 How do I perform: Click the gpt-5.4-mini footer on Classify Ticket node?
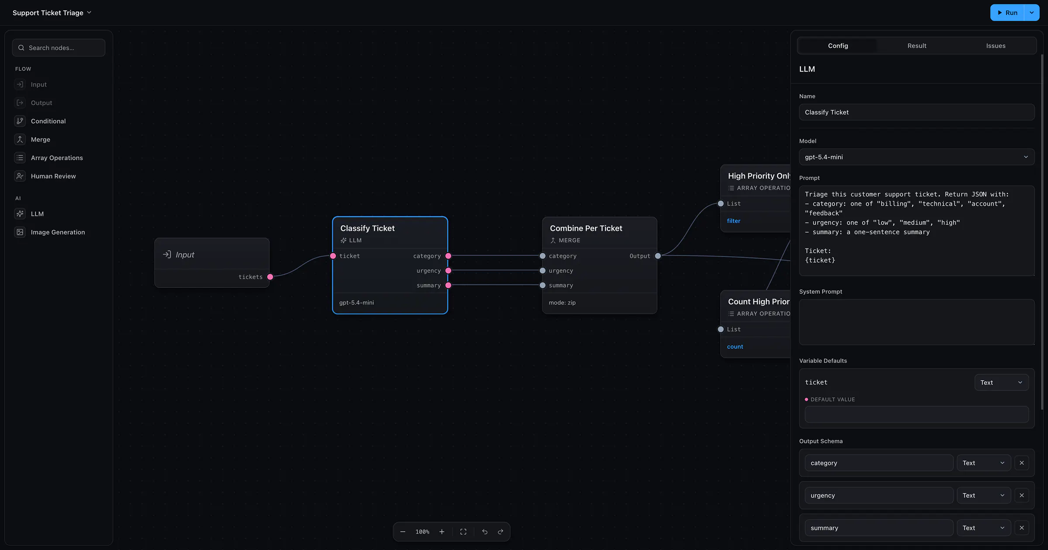click(356, 302)
